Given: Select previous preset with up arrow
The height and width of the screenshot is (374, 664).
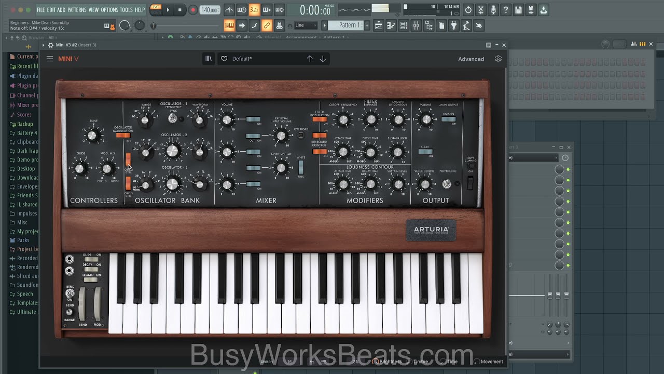Looking at the screenshot, I should click(x=310, y=59).
